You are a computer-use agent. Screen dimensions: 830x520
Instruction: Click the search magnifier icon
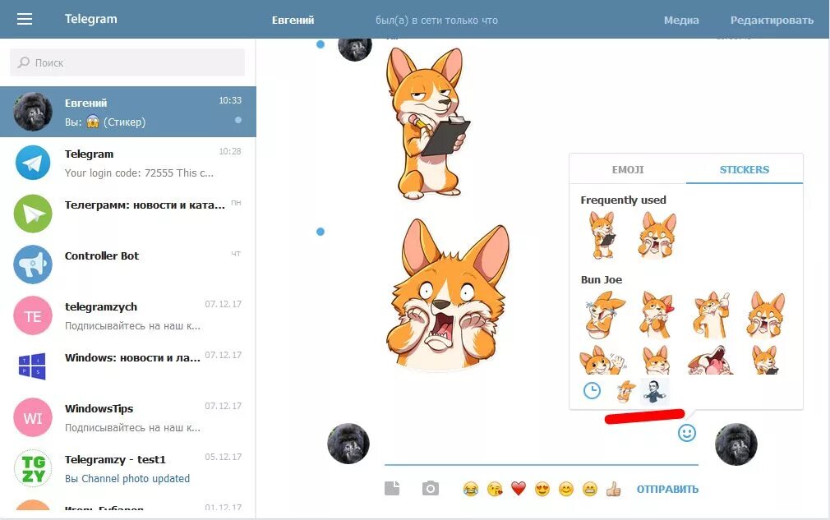click(23, 62)
